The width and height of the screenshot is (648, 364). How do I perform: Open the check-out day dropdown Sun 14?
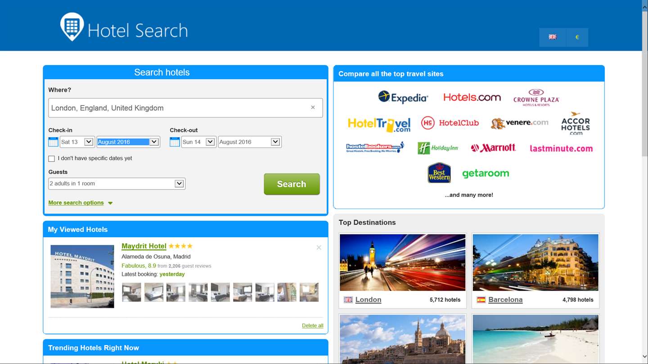coord(198,142)
